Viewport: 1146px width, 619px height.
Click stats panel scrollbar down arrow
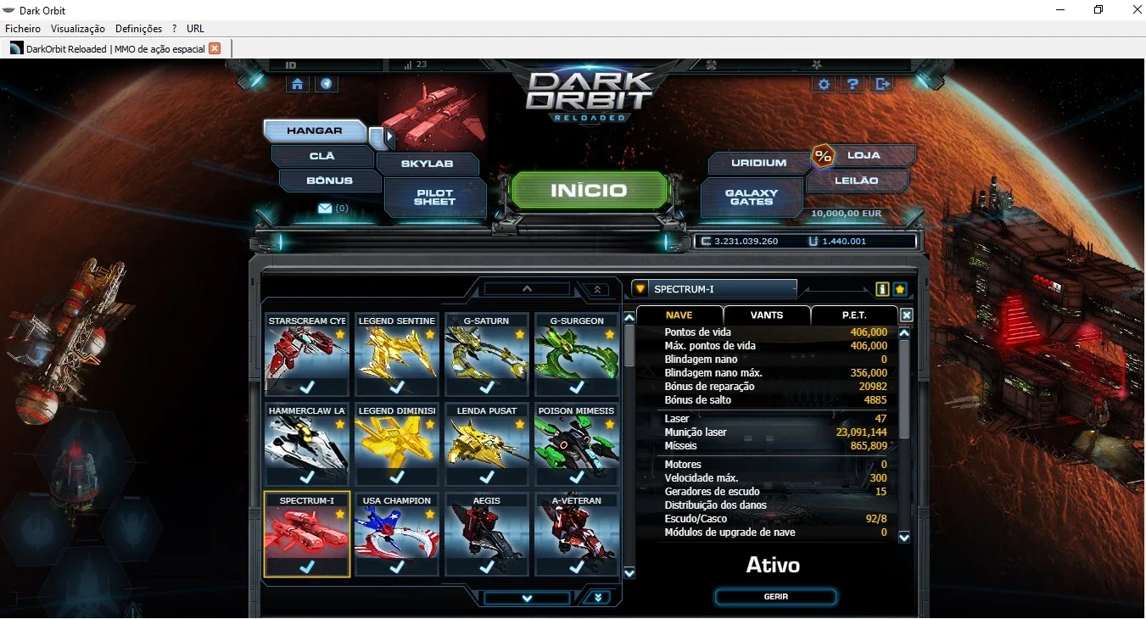click(904, 537)
